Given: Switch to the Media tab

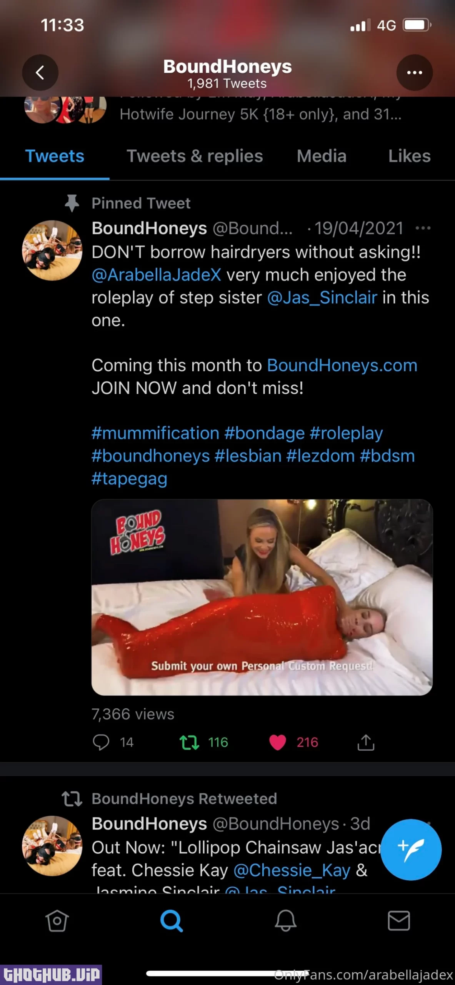Looking at the screenshot, I should [322, 156].
